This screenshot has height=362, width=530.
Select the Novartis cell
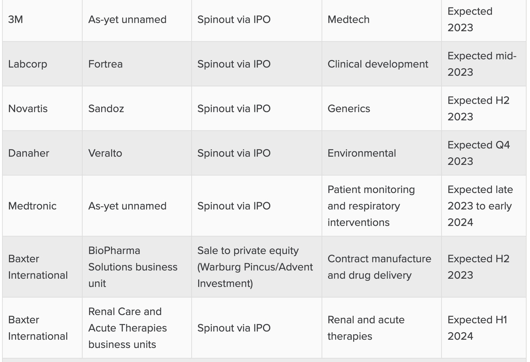pyautogui.click(x=28, y=109)
